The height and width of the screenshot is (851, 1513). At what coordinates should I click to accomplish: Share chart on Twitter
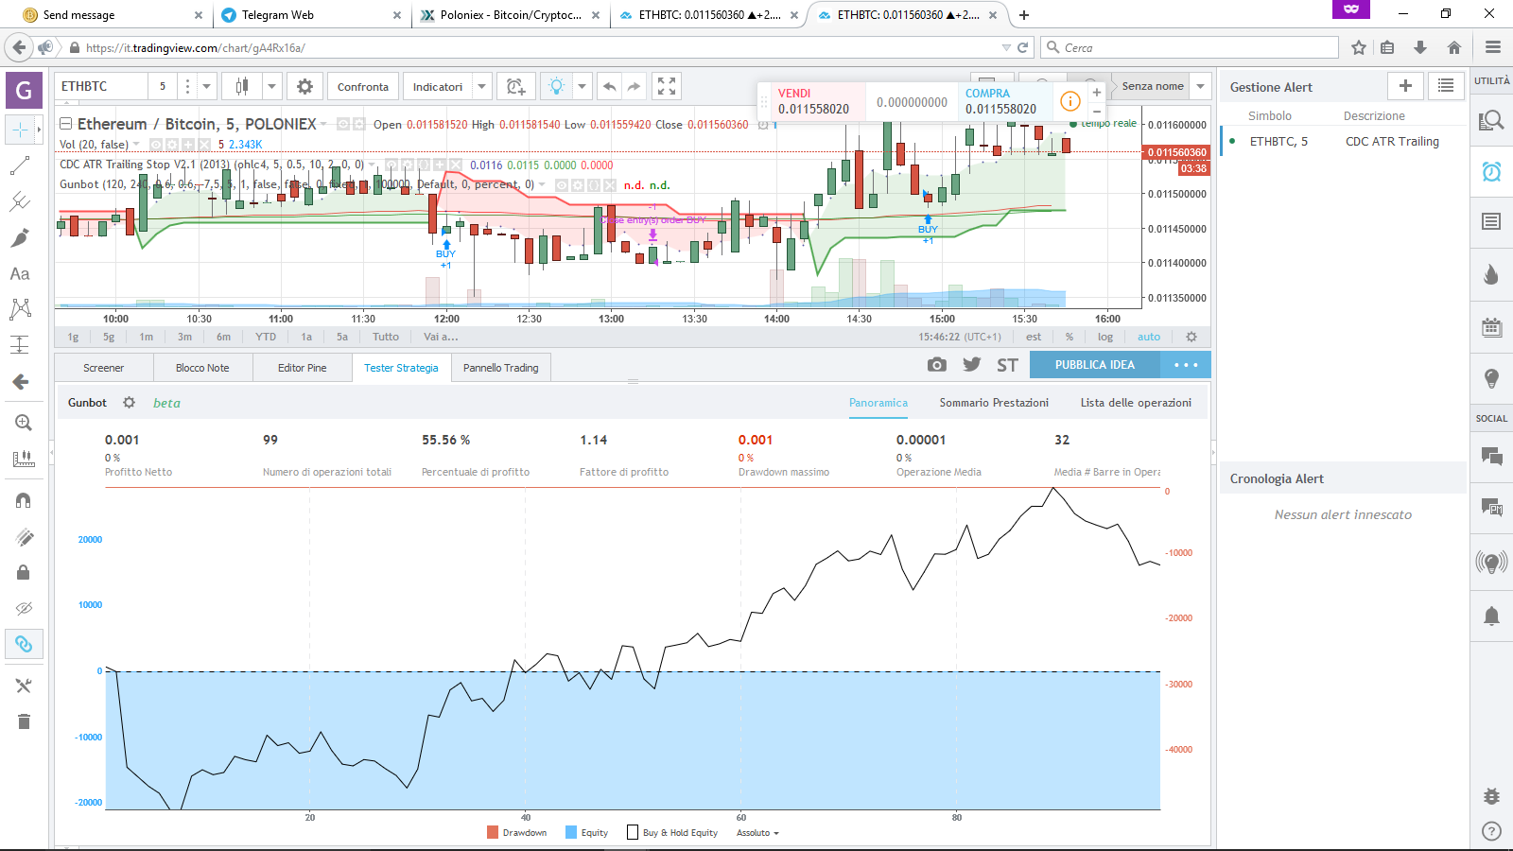(972, 365)
